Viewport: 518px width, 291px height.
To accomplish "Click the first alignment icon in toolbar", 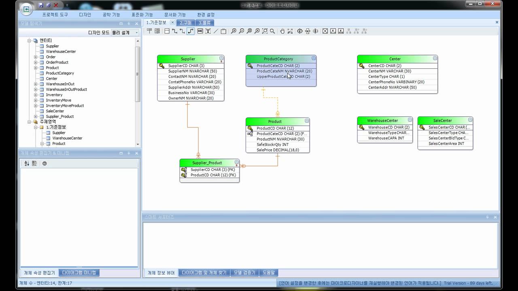I will pyautogui.click(x=300, y=31).
